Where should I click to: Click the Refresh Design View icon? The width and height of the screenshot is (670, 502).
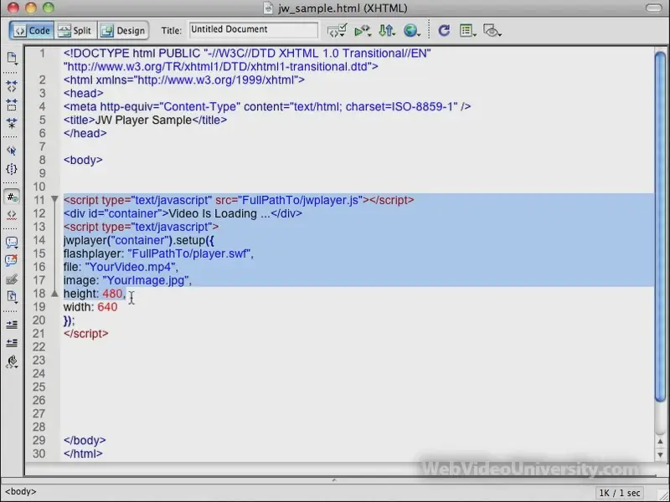click(444, 31)
